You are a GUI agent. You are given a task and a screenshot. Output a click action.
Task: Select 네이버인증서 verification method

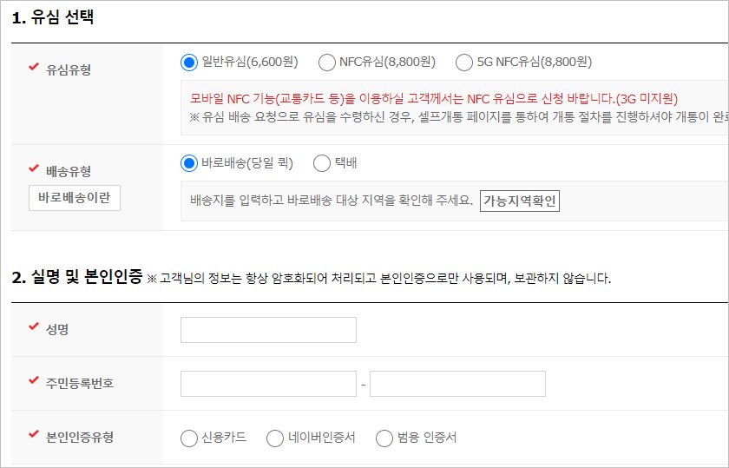[x=275, y=438]
